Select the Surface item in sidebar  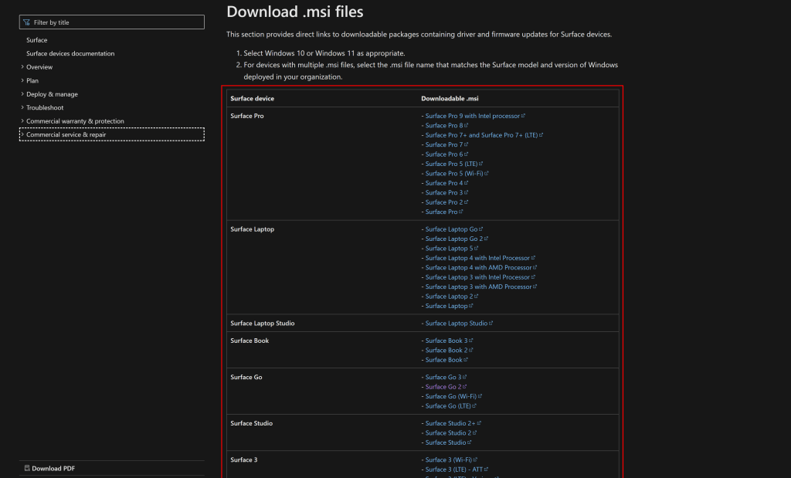click(x=36, y=40)
